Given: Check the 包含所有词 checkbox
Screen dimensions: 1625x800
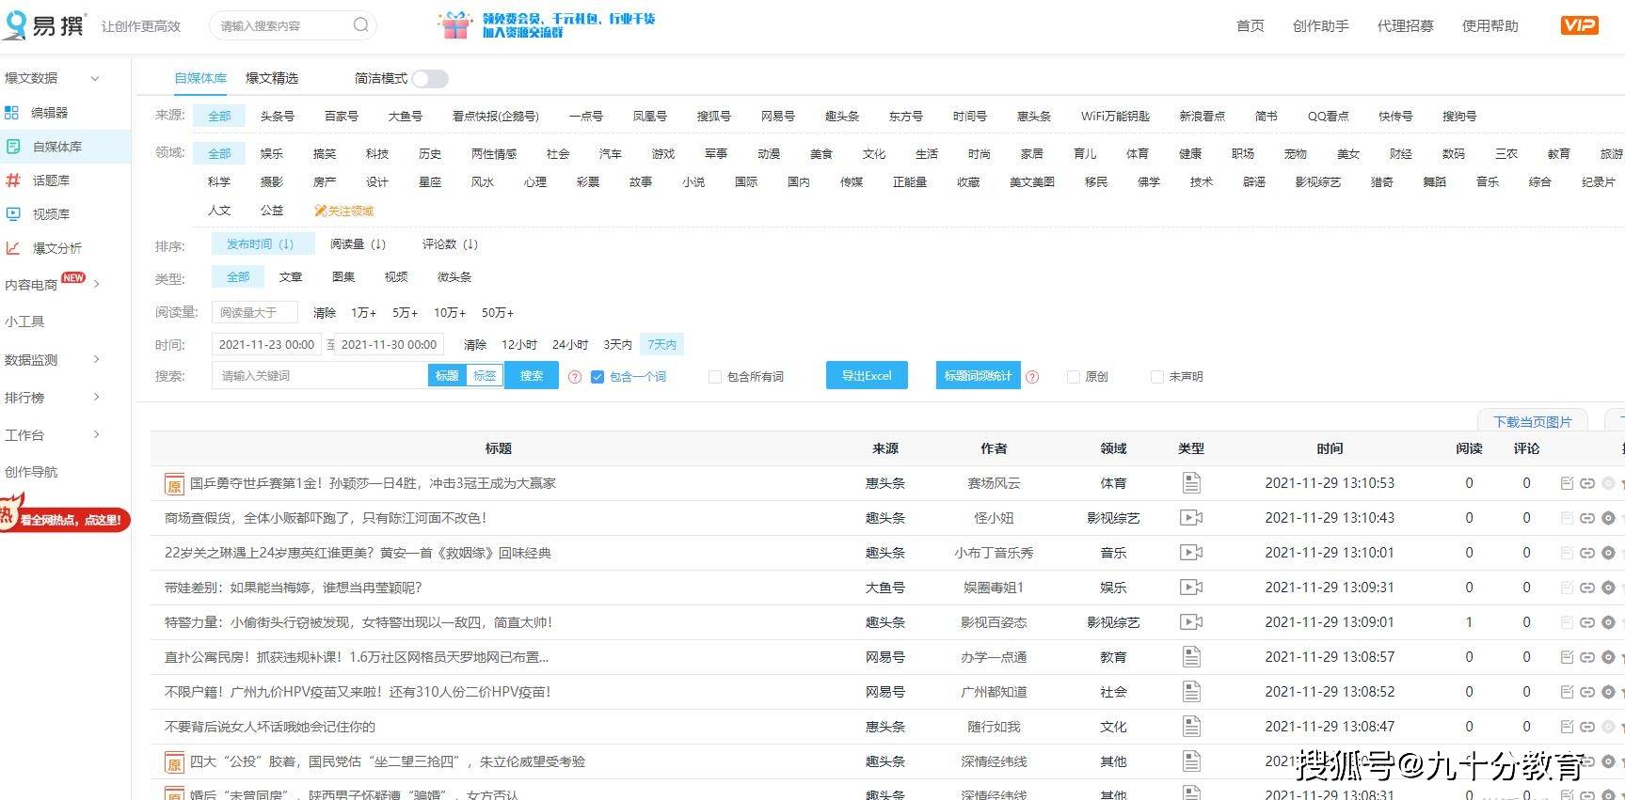Looking at the screenshot, I should click(714, 377).
